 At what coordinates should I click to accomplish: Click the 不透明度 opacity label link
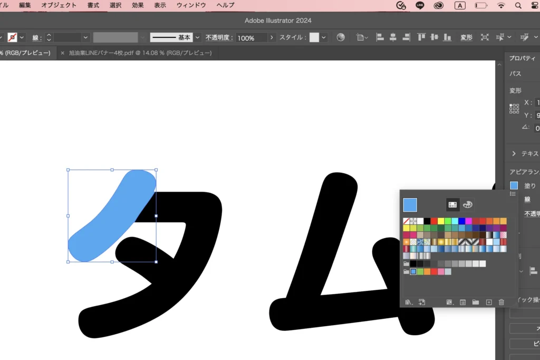tap(219, 37)
